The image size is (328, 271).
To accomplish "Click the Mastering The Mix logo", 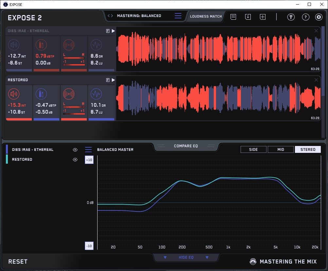I will [283, 262].
